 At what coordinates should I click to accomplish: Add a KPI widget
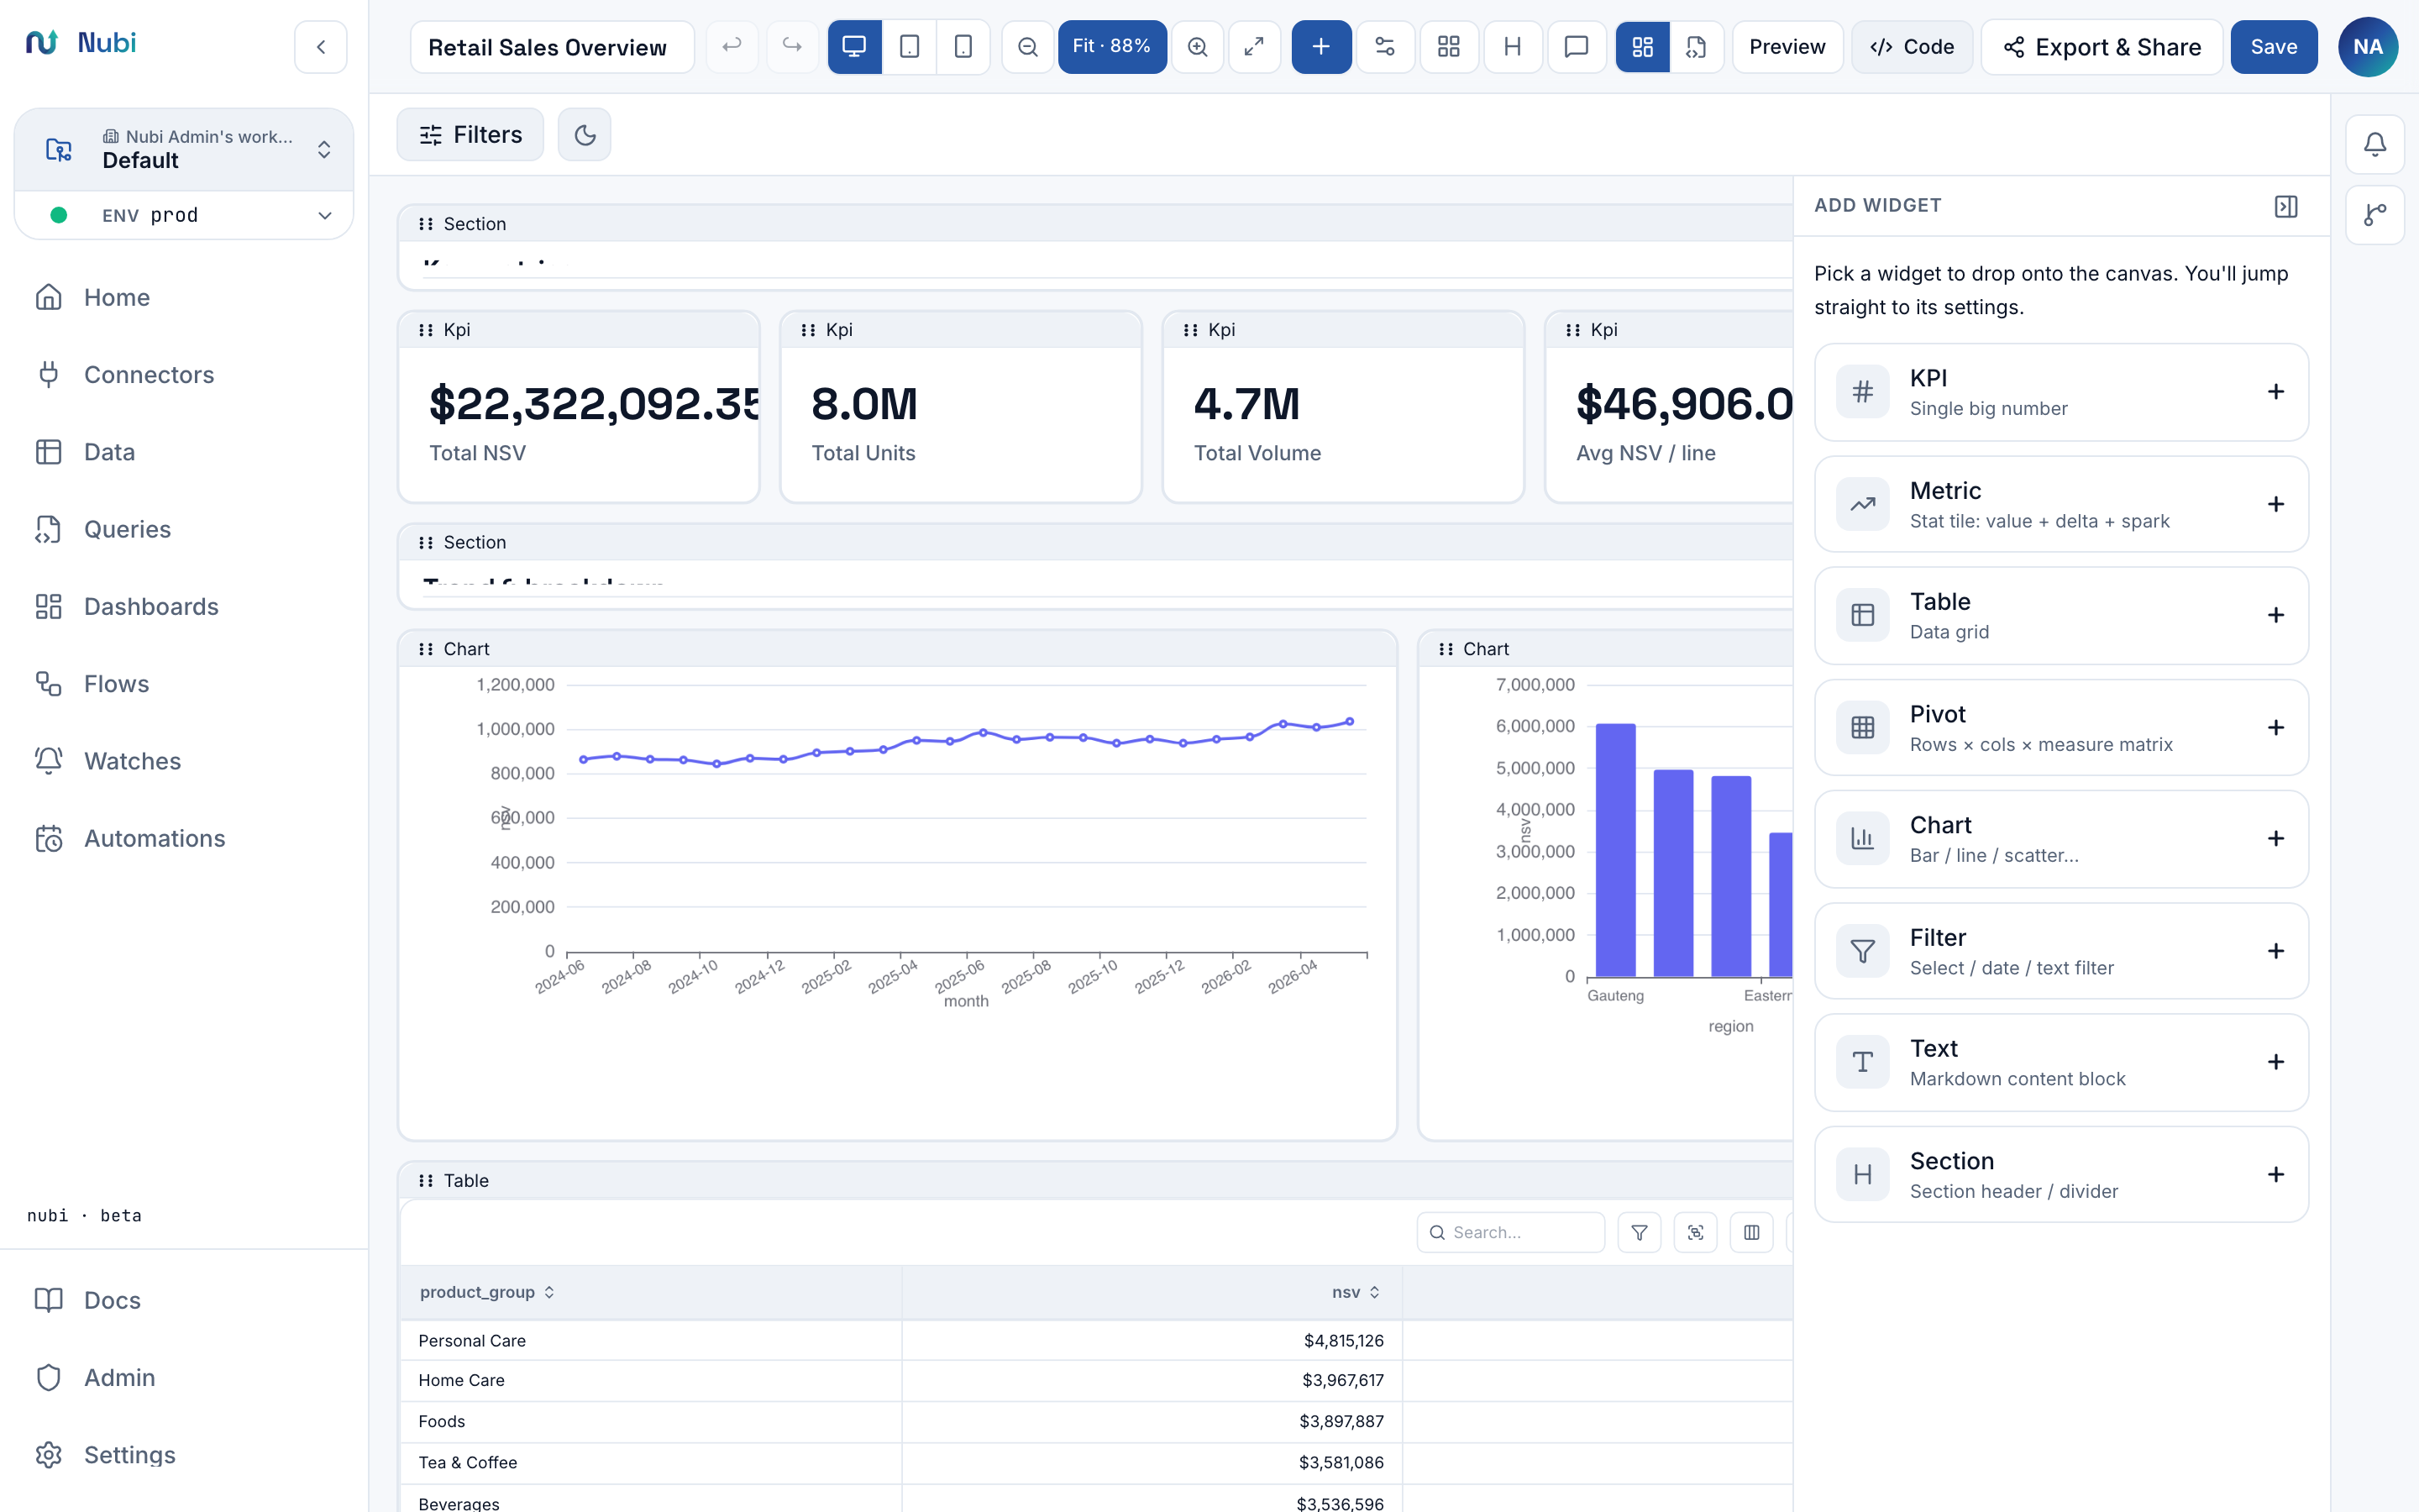coord(2061,392)
